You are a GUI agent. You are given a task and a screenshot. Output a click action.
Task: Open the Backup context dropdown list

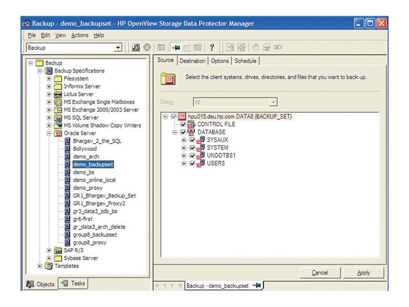point(118,47)
